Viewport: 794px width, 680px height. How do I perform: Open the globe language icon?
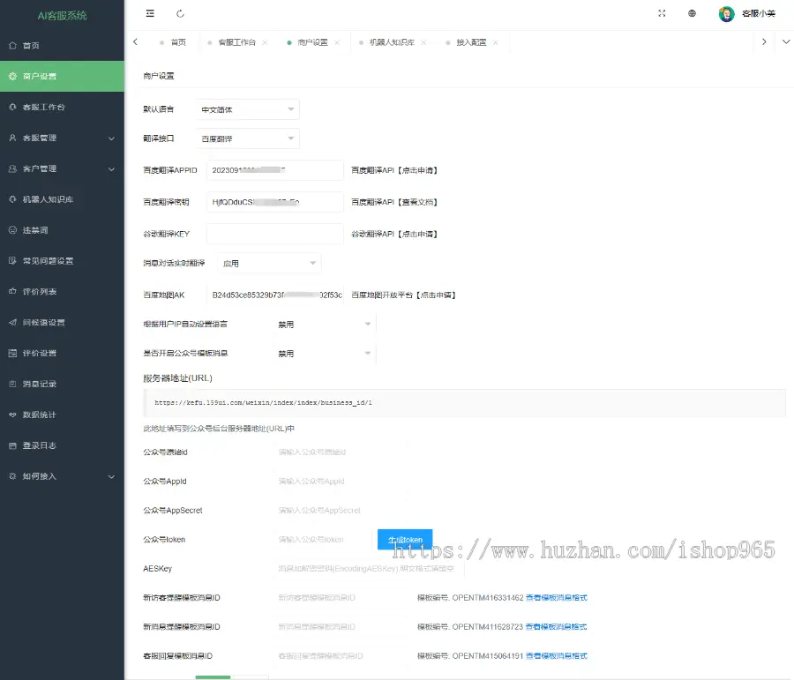(x=692, y=14)
